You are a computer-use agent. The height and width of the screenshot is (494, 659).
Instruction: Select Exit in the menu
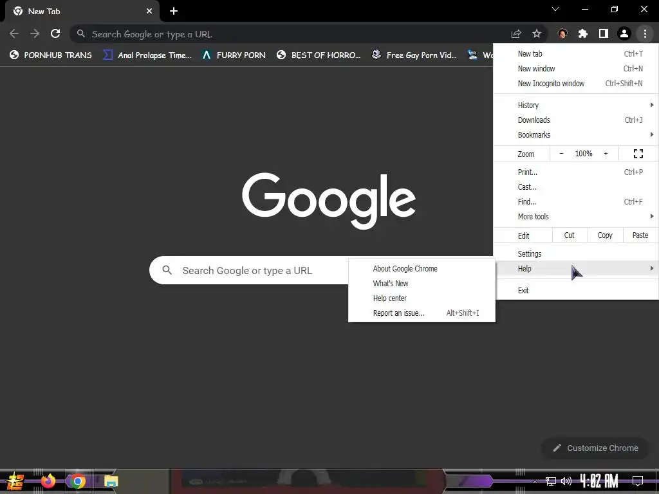point(576,290)
